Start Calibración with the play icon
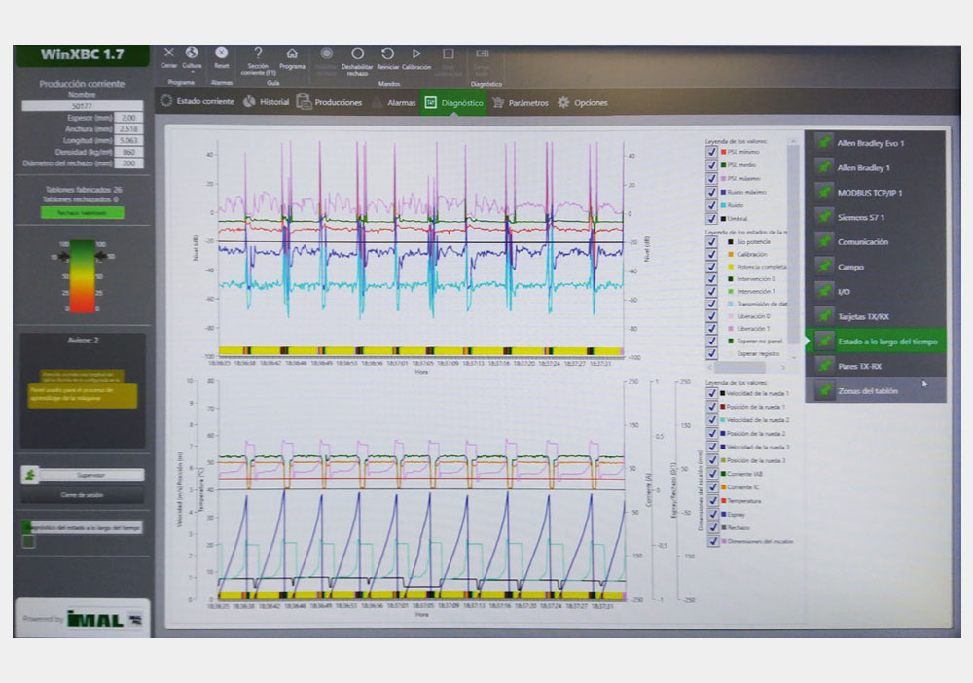Image resolution: width=973 pixels, height=683 pixels. click(x=416, y=54)
